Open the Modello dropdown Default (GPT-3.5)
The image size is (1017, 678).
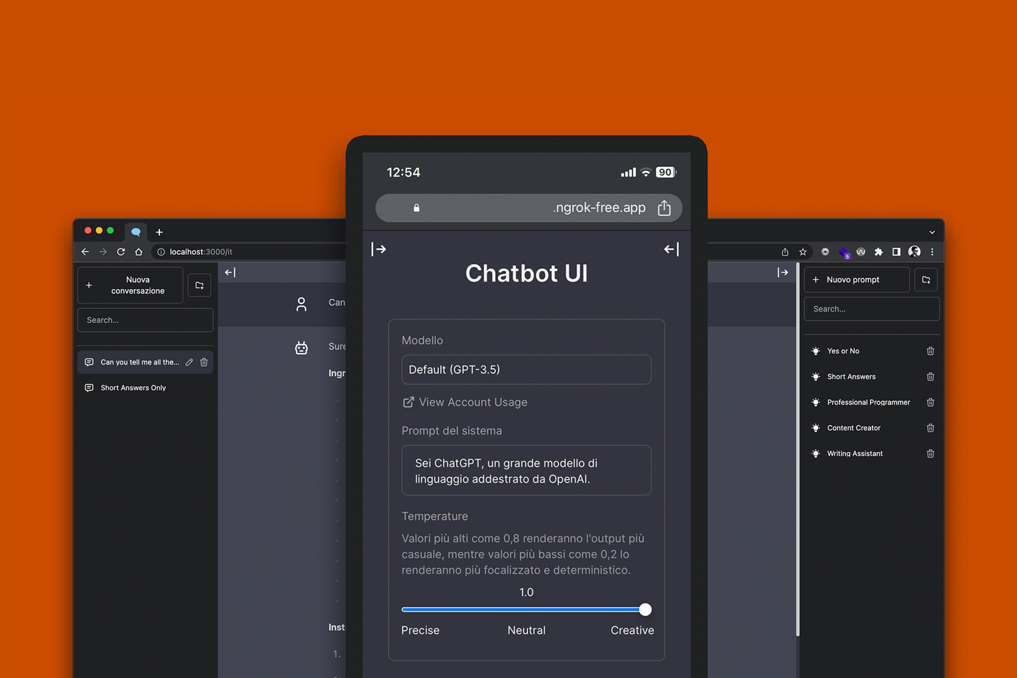526,370
